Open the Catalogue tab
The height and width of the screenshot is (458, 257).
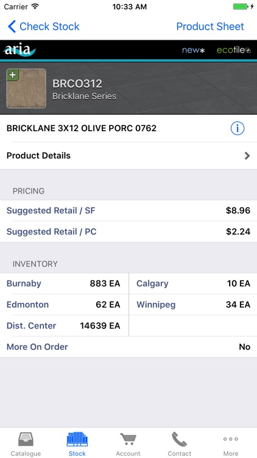coord(26,444)
